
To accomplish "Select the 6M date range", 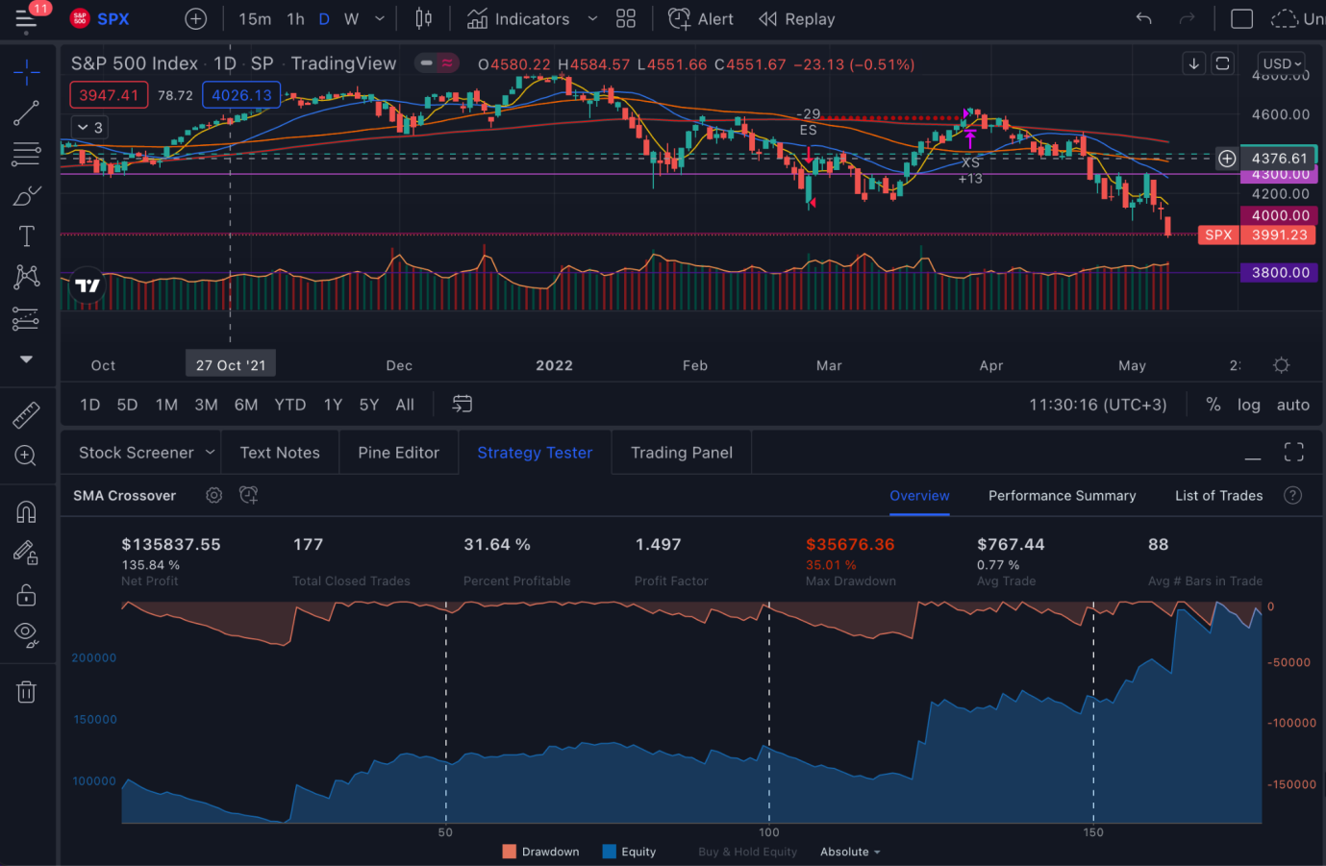I will pyautogui.click(x=246, y=405).
